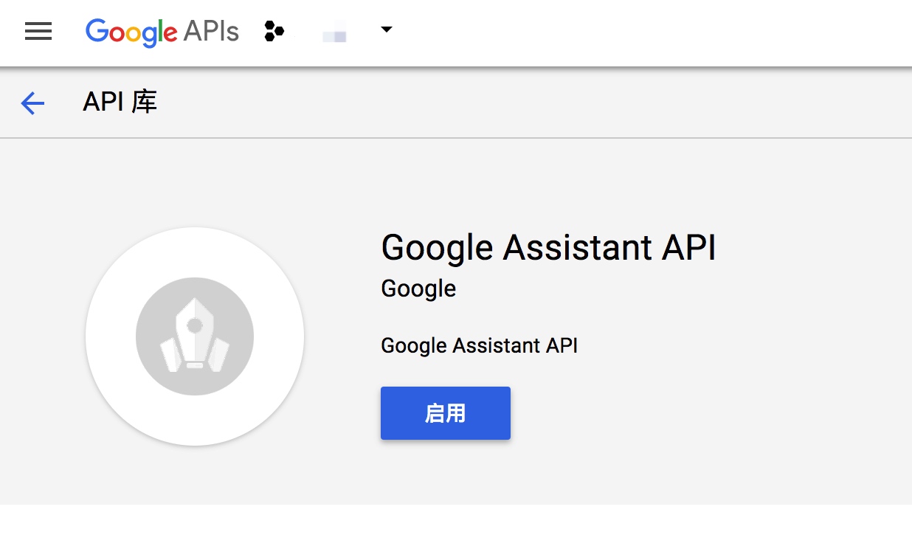The image size is (912, 546).
Task: Go back using the blue arrow
Action: point(32,103)
